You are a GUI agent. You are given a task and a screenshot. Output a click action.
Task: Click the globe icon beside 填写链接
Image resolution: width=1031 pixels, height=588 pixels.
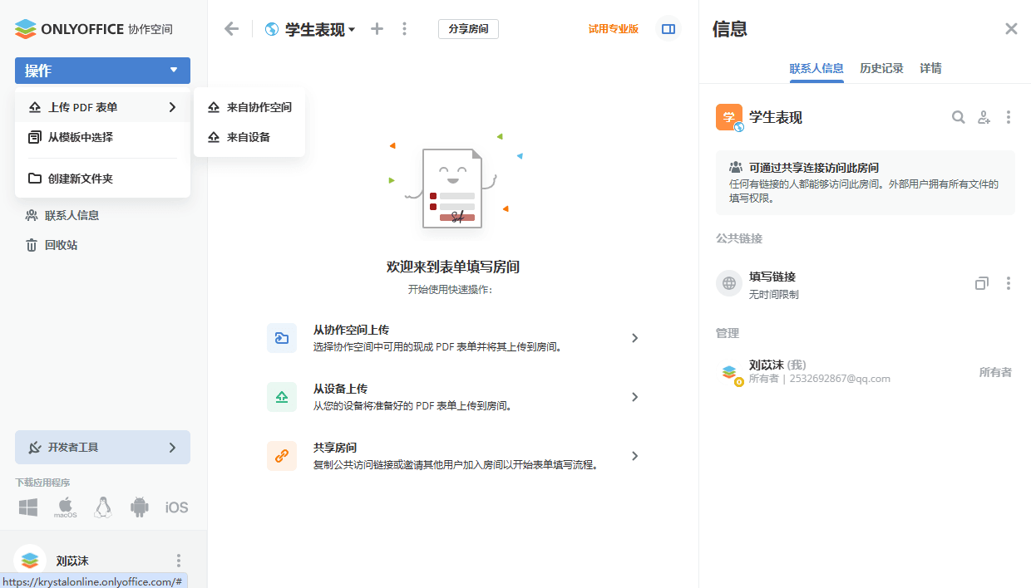tap(729, 283)
